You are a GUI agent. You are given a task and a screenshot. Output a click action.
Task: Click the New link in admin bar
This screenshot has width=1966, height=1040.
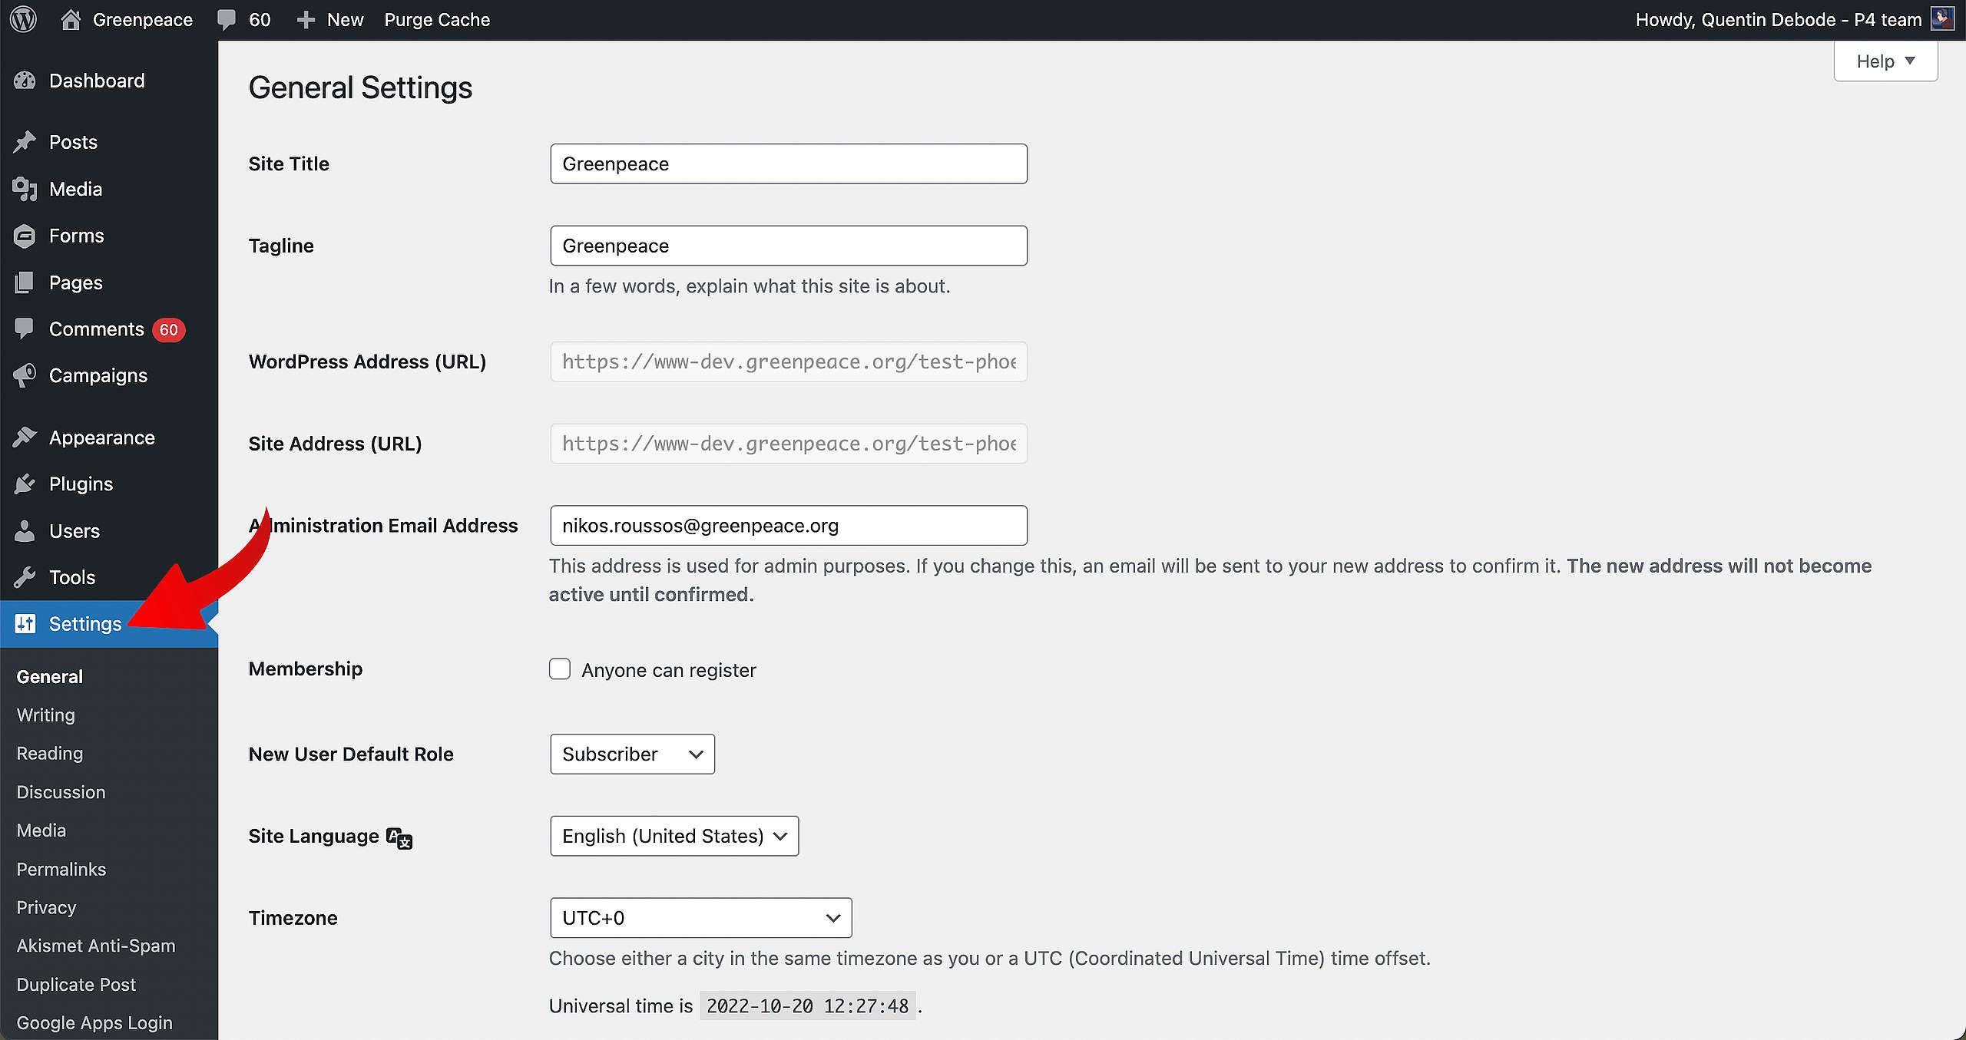point(345,20)
